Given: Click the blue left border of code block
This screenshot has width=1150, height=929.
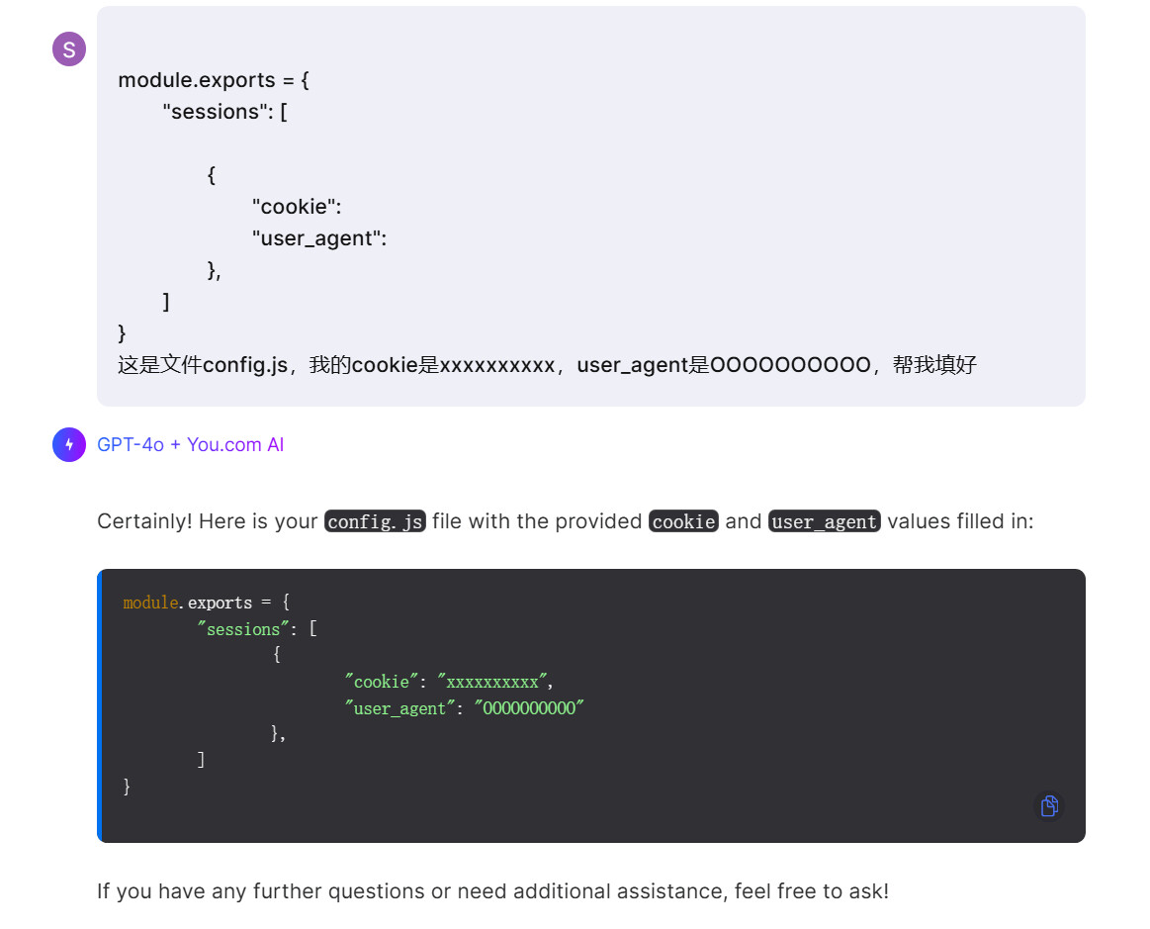Looking at the screenshot, I should pos(100,705).
